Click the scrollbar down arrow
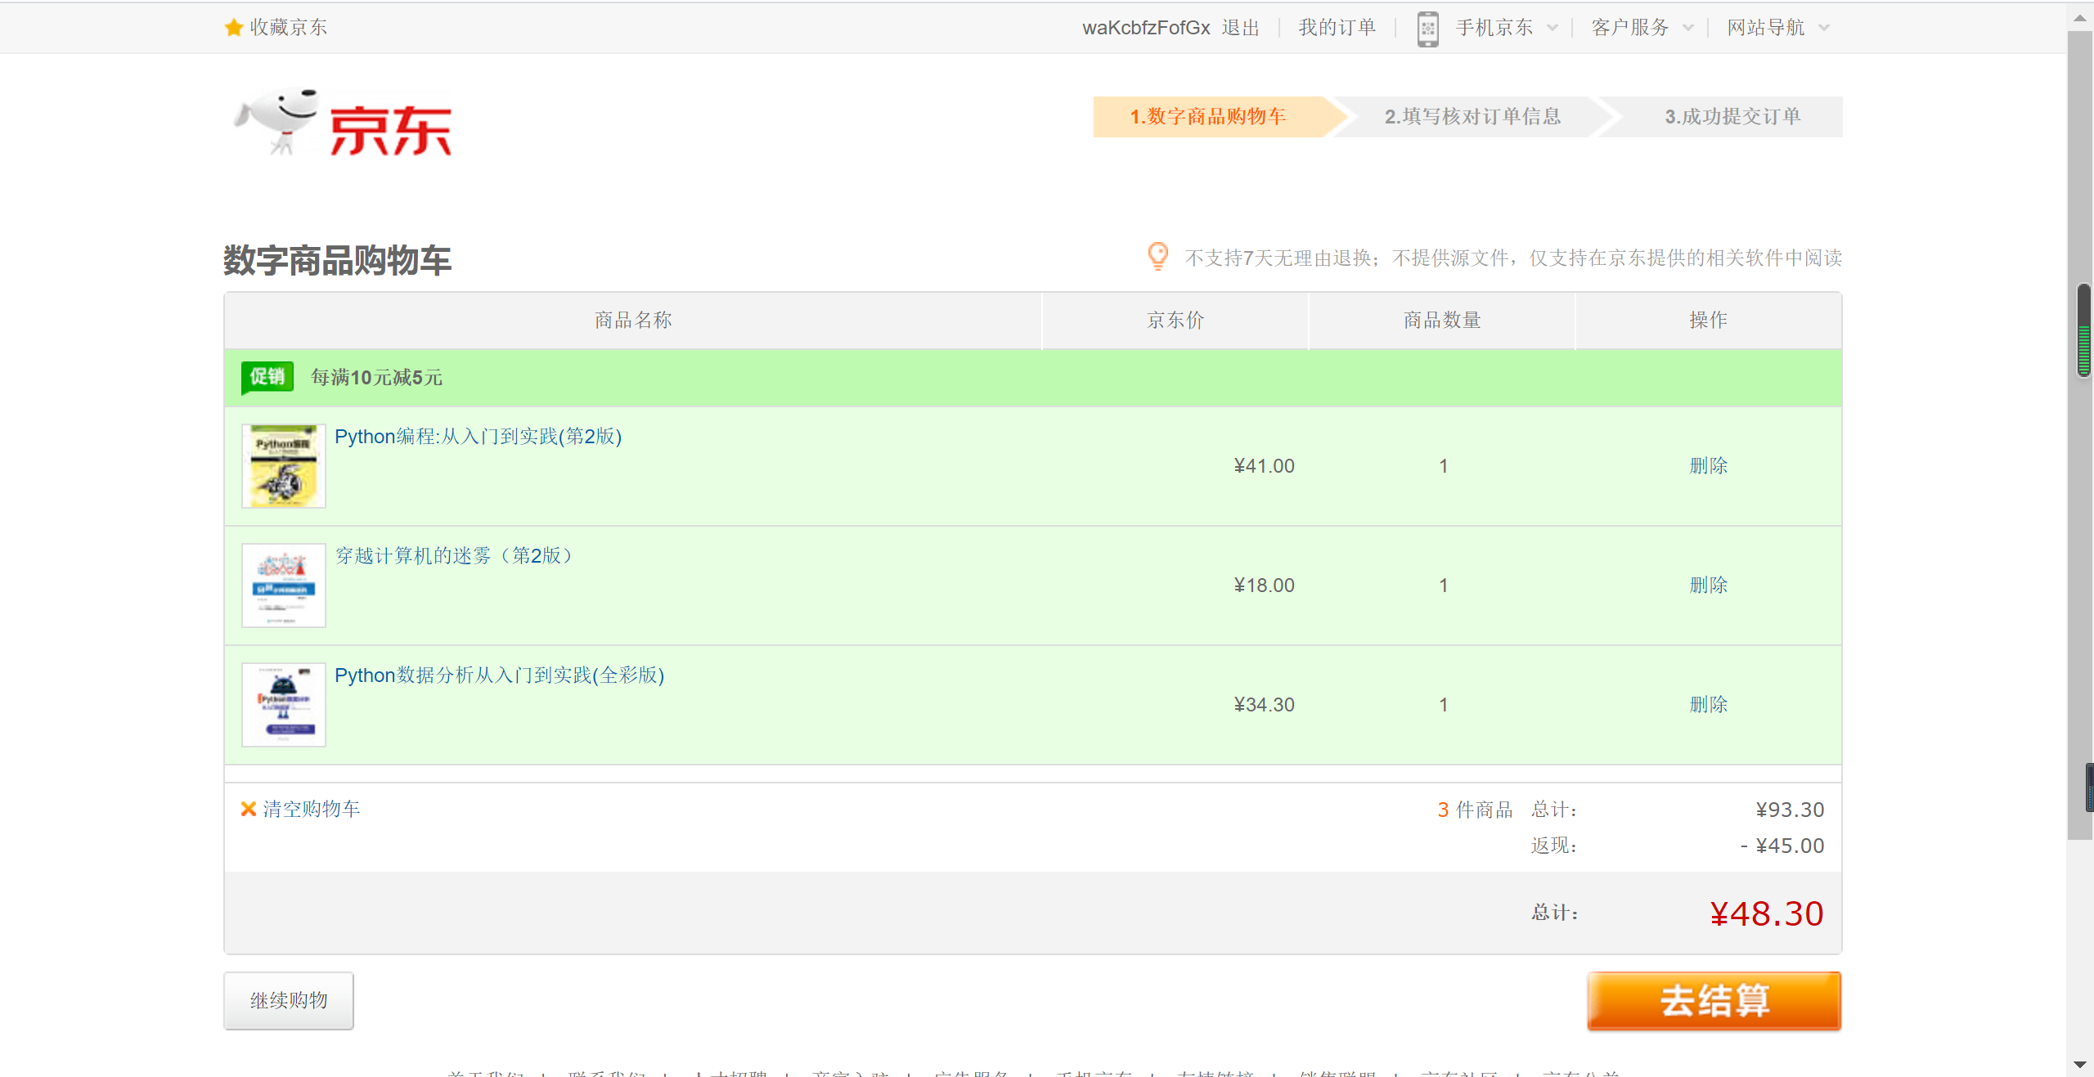Image resolution: width=2094 pixels, height=1077 pixels. point(2080,1065)
